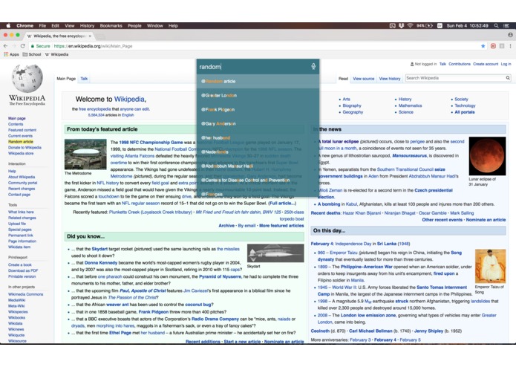Click the bookmark star icon

coord(483,46)
